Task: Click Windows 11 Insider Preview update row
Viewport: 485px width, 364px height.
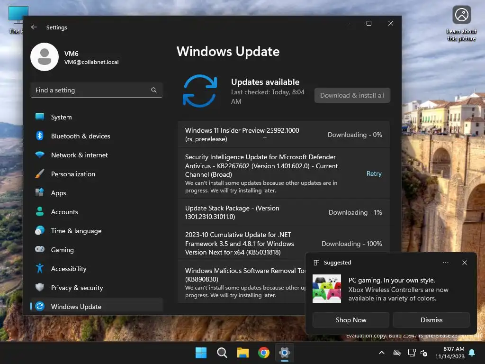Action: [x=284, y=134]
